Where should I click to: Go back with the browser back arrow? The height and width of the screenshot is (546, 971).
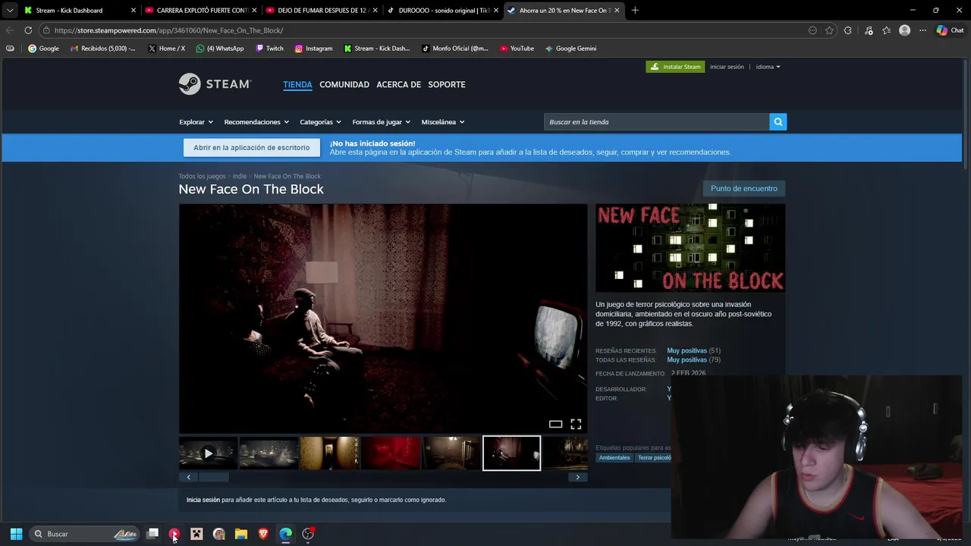coord(10,30)
